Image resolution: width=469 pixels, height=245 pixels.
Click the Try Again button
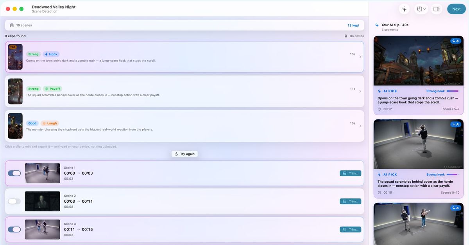coord(184,154)
